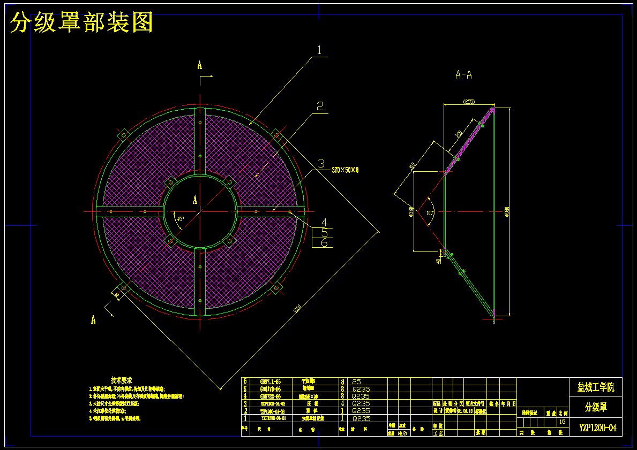This screenshot has width=637, height=450.
Task: Select the "107°" angle in section A-A
Action: tap(430, 212)
